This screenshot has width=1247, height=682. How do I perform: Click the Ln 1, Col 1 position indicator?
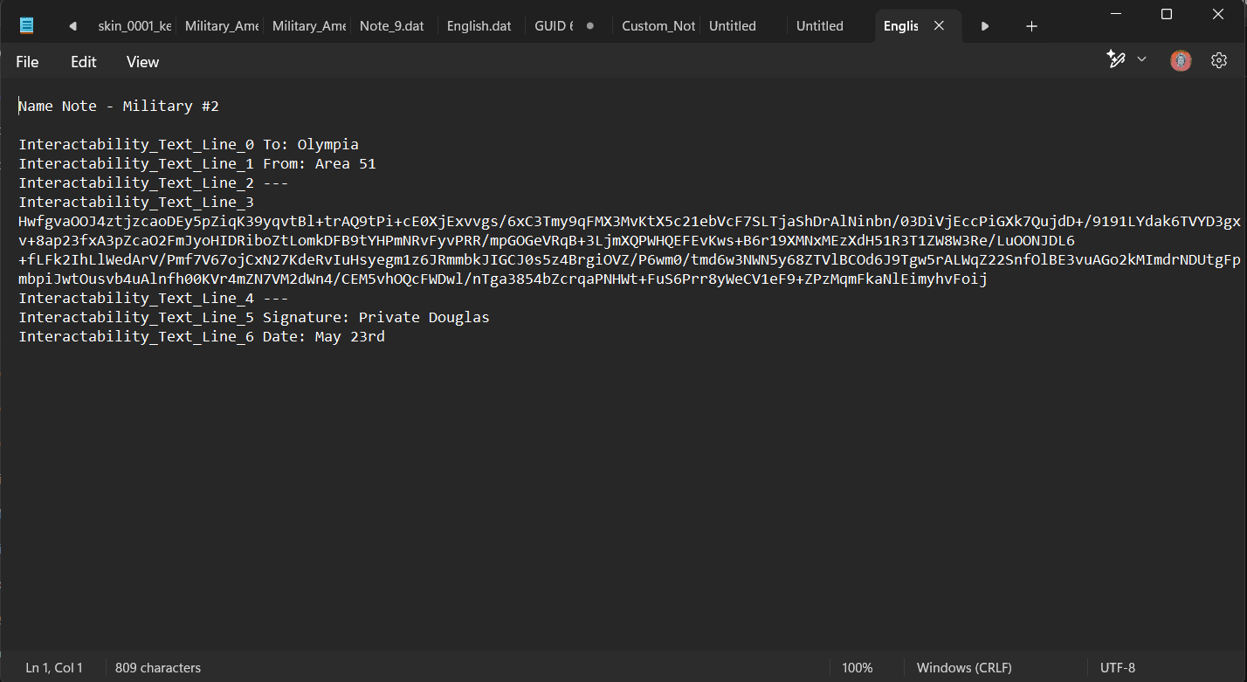point(54,668)
